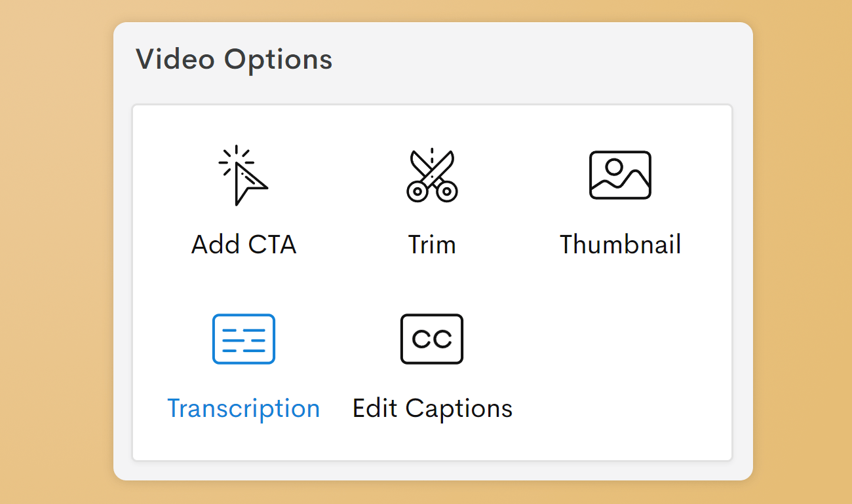Click the picture icon above Thumbnail

[620, 175]
